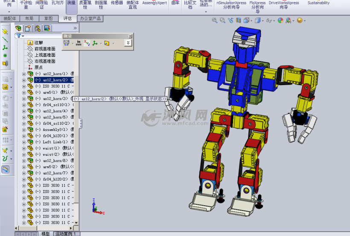The image size is (350, 236).
Task: Toggle XYZ display in Measure dialog
Action: pyautogui.click(x=87, y=43)
